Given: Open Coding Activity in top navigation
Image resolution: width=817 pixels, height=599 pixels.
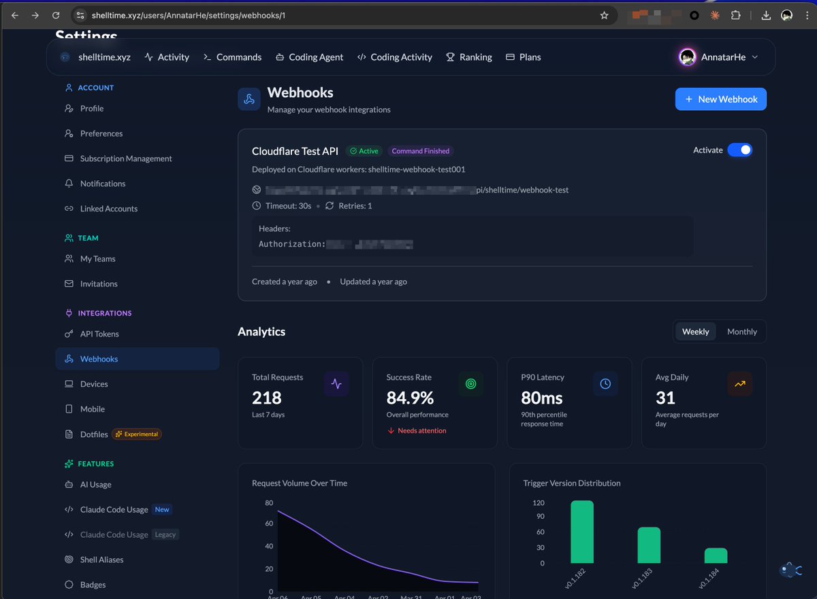Looking at the screenshot, I should (394, 57).
